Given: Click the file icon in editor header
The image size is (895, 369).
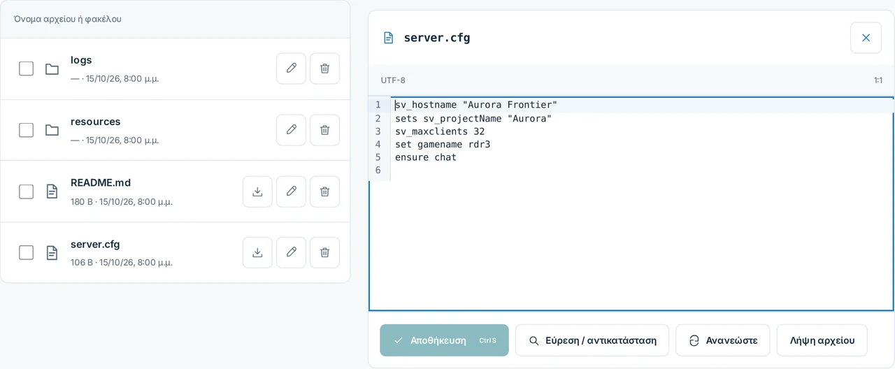Looking at the screenshot, I should 388,38.
